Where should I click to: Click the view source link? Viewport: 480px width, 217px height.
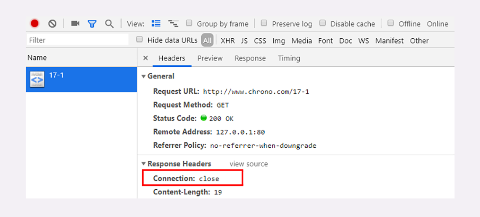pyautogui.click(x=248, y=164)
